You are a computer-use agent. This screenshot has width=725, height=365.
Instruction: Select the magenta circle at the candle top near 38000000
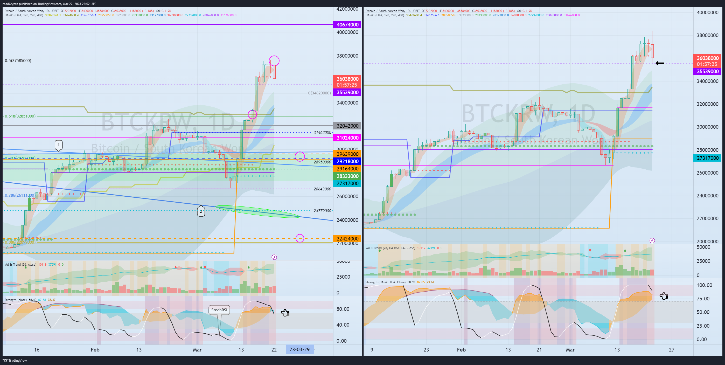(x=274, y=60)
